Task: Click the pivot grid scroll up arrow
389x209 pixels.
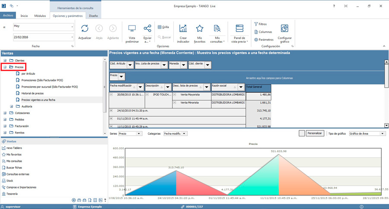Action: (386, 62)
